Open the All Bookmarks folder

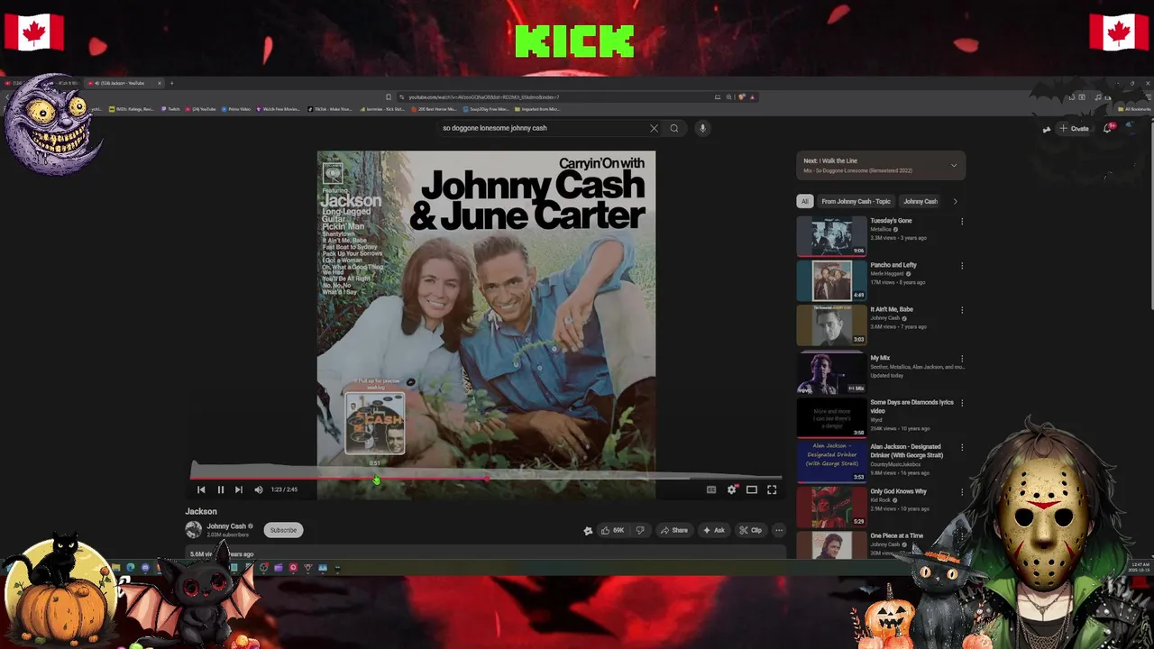[1133, 109]
